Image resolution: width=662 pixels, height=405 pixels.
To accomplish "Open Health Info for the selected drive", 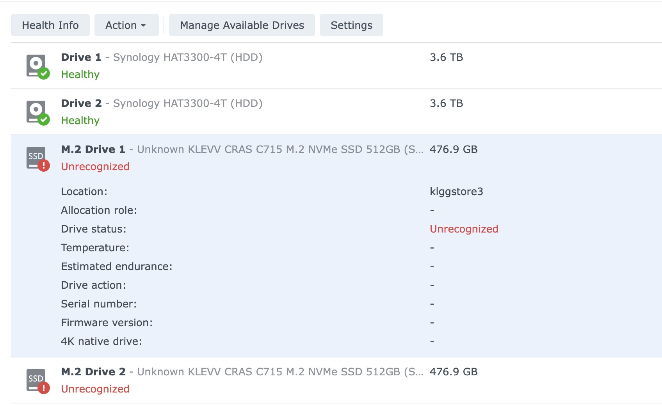I will pyautogui.click(x=50, y=25).
